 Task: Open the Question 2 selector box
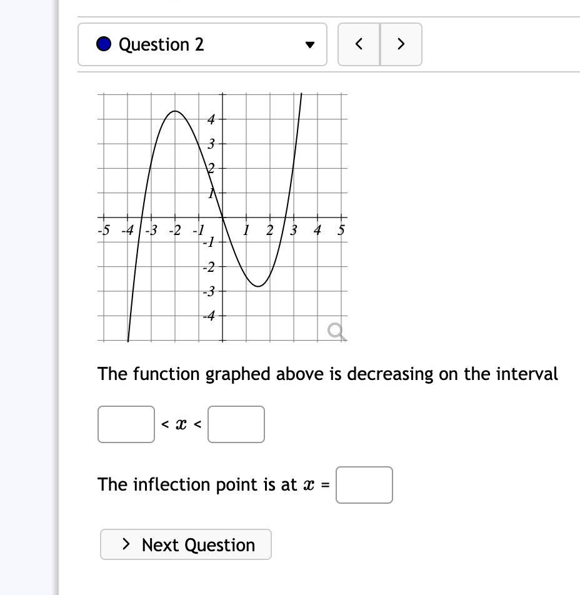[x=202, y=44]
